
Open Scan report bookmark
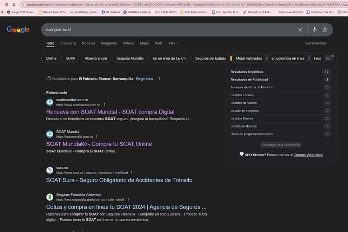pos(225,12)
